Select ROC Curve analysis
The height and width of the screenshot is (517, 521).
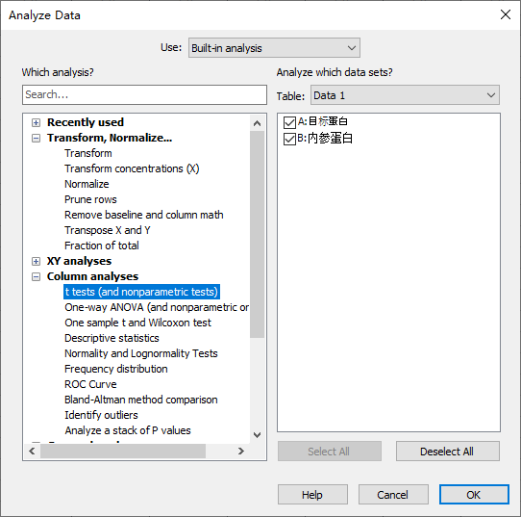point(90,384)
